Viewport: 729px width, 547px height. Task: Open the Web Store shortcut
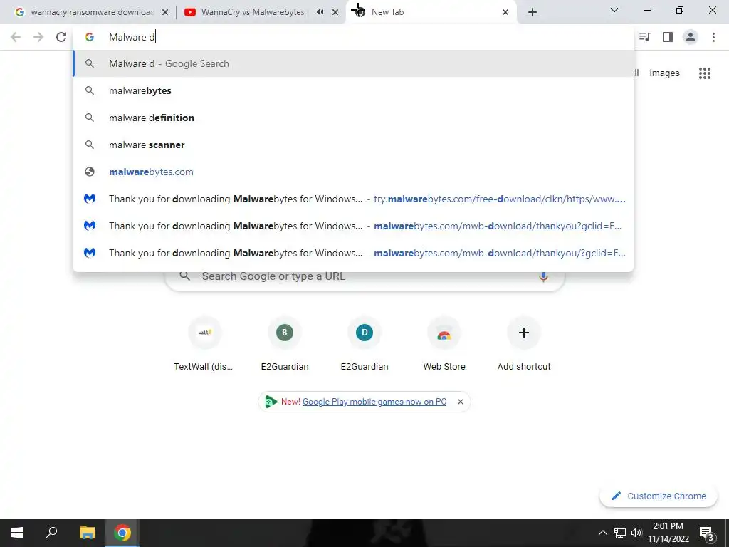click(444, 345)
